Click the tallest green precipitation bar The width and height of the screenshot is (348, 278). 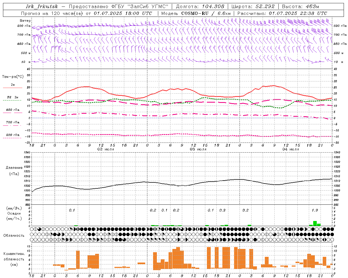pyautogui.click(x=315, y=223)
